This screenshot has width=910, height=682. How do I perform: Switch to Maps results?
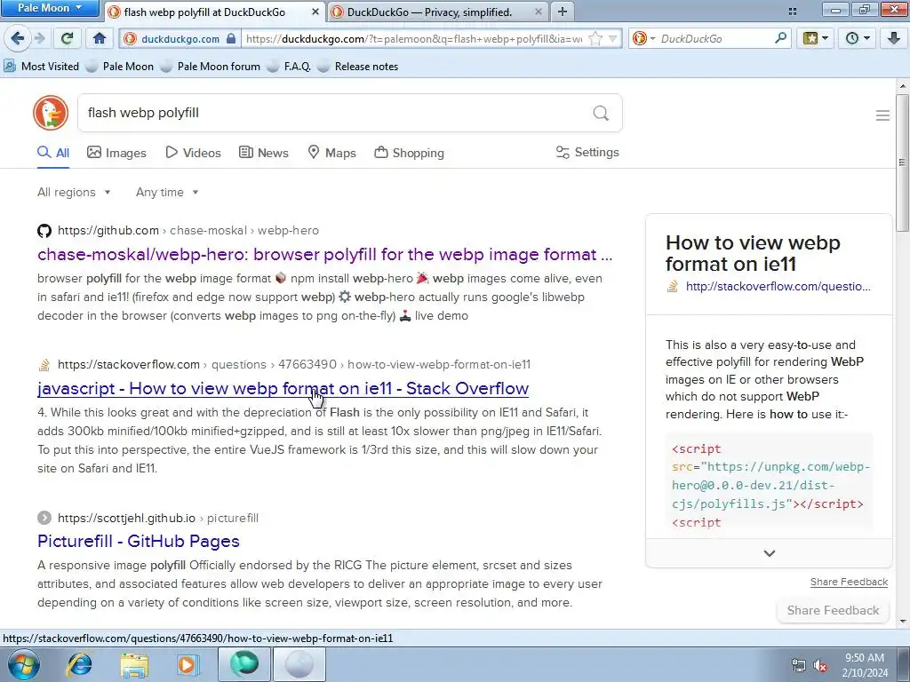point(331,153)
